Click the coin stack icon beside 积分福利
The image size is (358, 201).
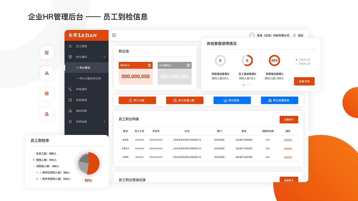tap(70, 57)
